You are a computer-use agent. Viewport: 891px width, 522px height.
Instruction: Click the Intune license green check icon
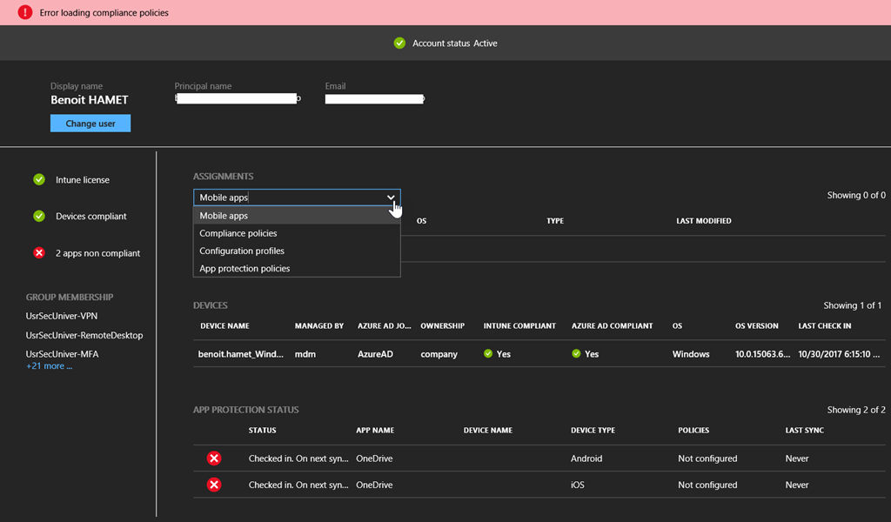(x=39, y=180)
